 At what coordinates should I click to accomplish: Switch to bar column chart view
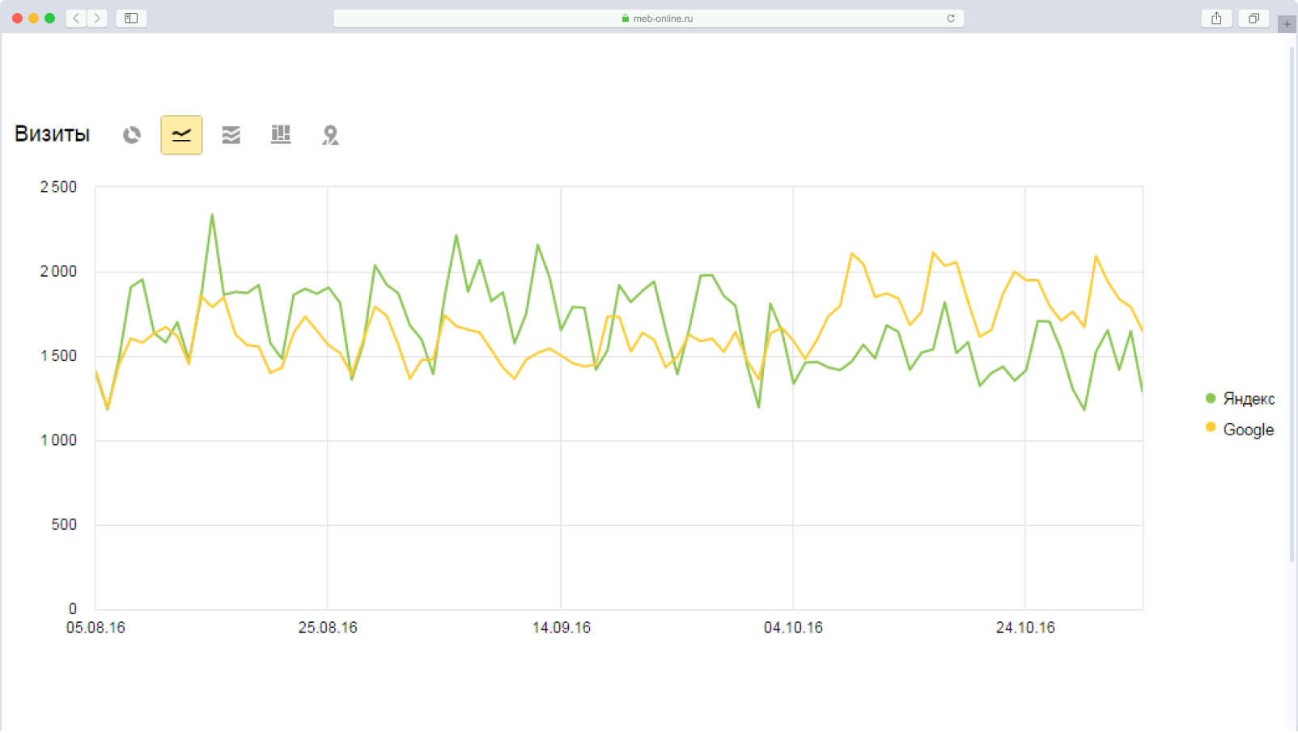281,134
